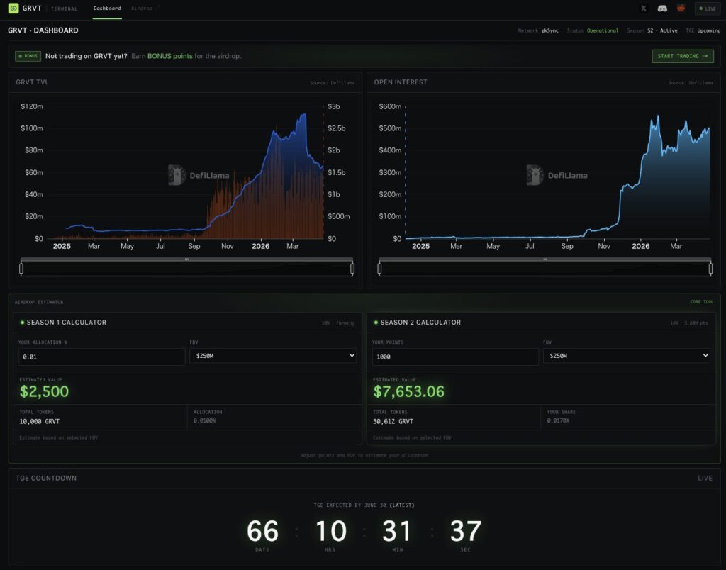Image resolution: width=726 pixels, height=570 pixels.
Task: Click the Reddit icon in header
Action: (681, 9)
